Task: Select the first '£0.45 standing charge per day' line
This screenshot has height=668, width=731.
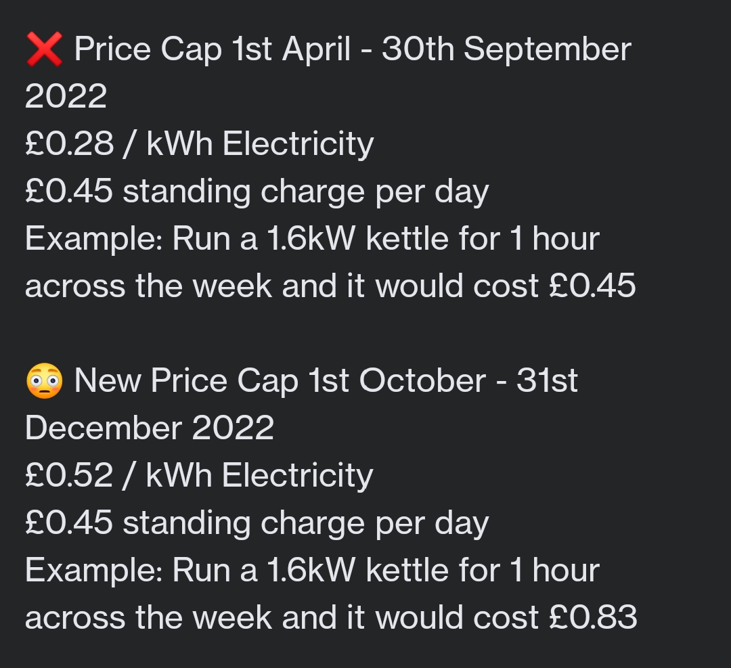Action: [257, 192]
